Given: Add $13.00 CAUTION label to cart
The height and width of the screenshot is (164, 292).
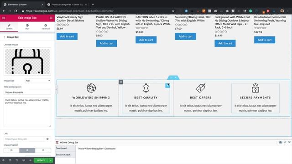Looking at the screenshot, I should pyautogui.click(x=146, y=40).
